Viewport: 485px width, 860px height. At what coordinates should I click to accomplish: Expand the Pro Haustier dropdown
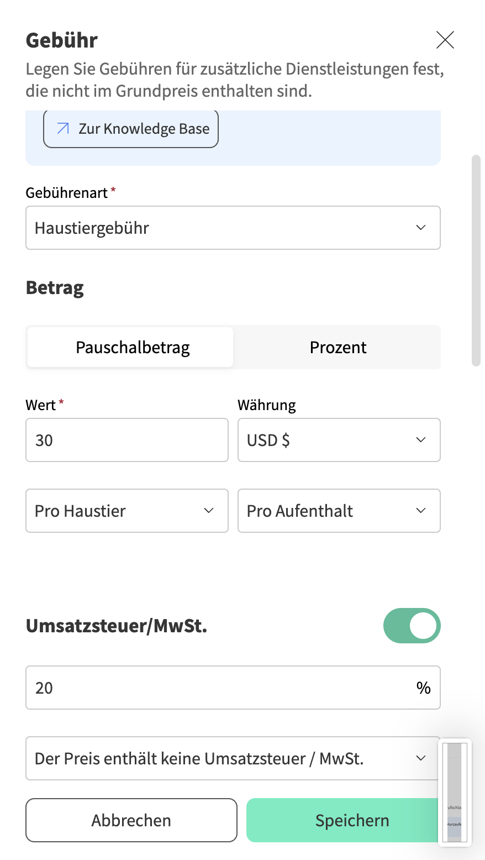[126, 511]
